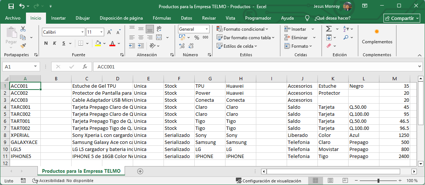Click the ¿Qué desea hacer? search box
Image resolution: width=425 pixels, height=185 pixels.
(x=332, y=18)
